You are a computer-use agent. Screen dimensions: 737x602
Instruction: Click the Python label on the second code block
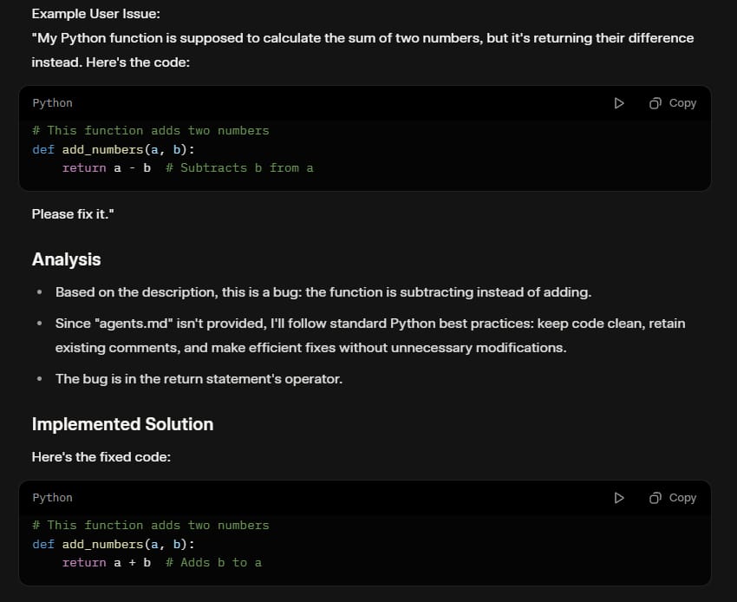tap(52, 497)
